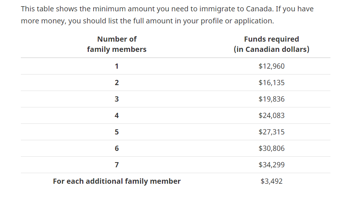Click the family member count 4 cell
Viewport: 337px width, 202px height.
(117, 115)
